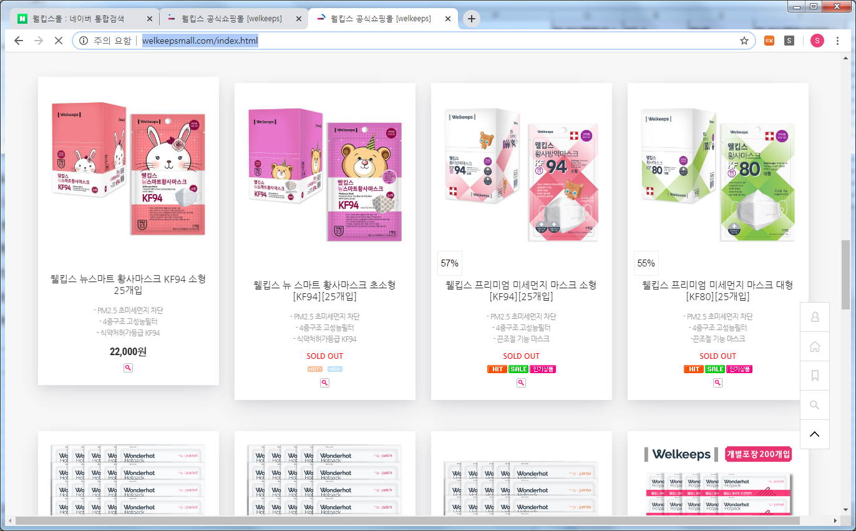Click the NEW badge on 초소형 product
This screenshot has width=856, height=531.
[x=335, y=369]
